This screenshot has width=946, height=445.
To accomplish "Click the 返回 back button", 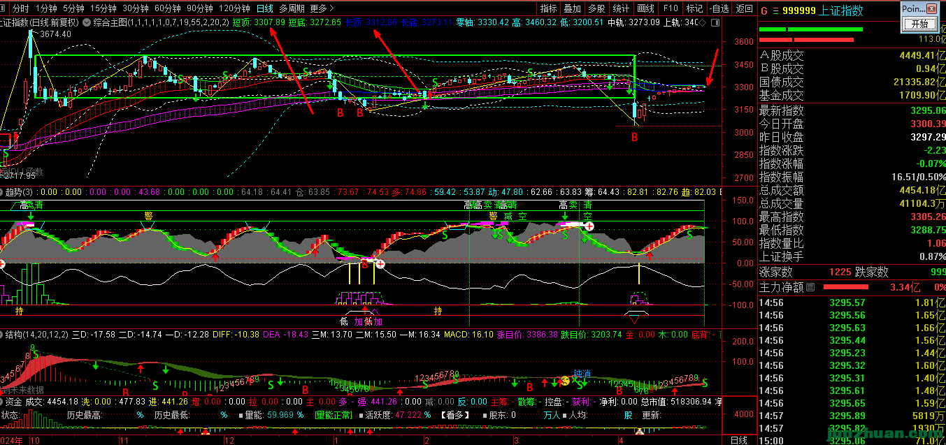I will click(x=744, y=8).
